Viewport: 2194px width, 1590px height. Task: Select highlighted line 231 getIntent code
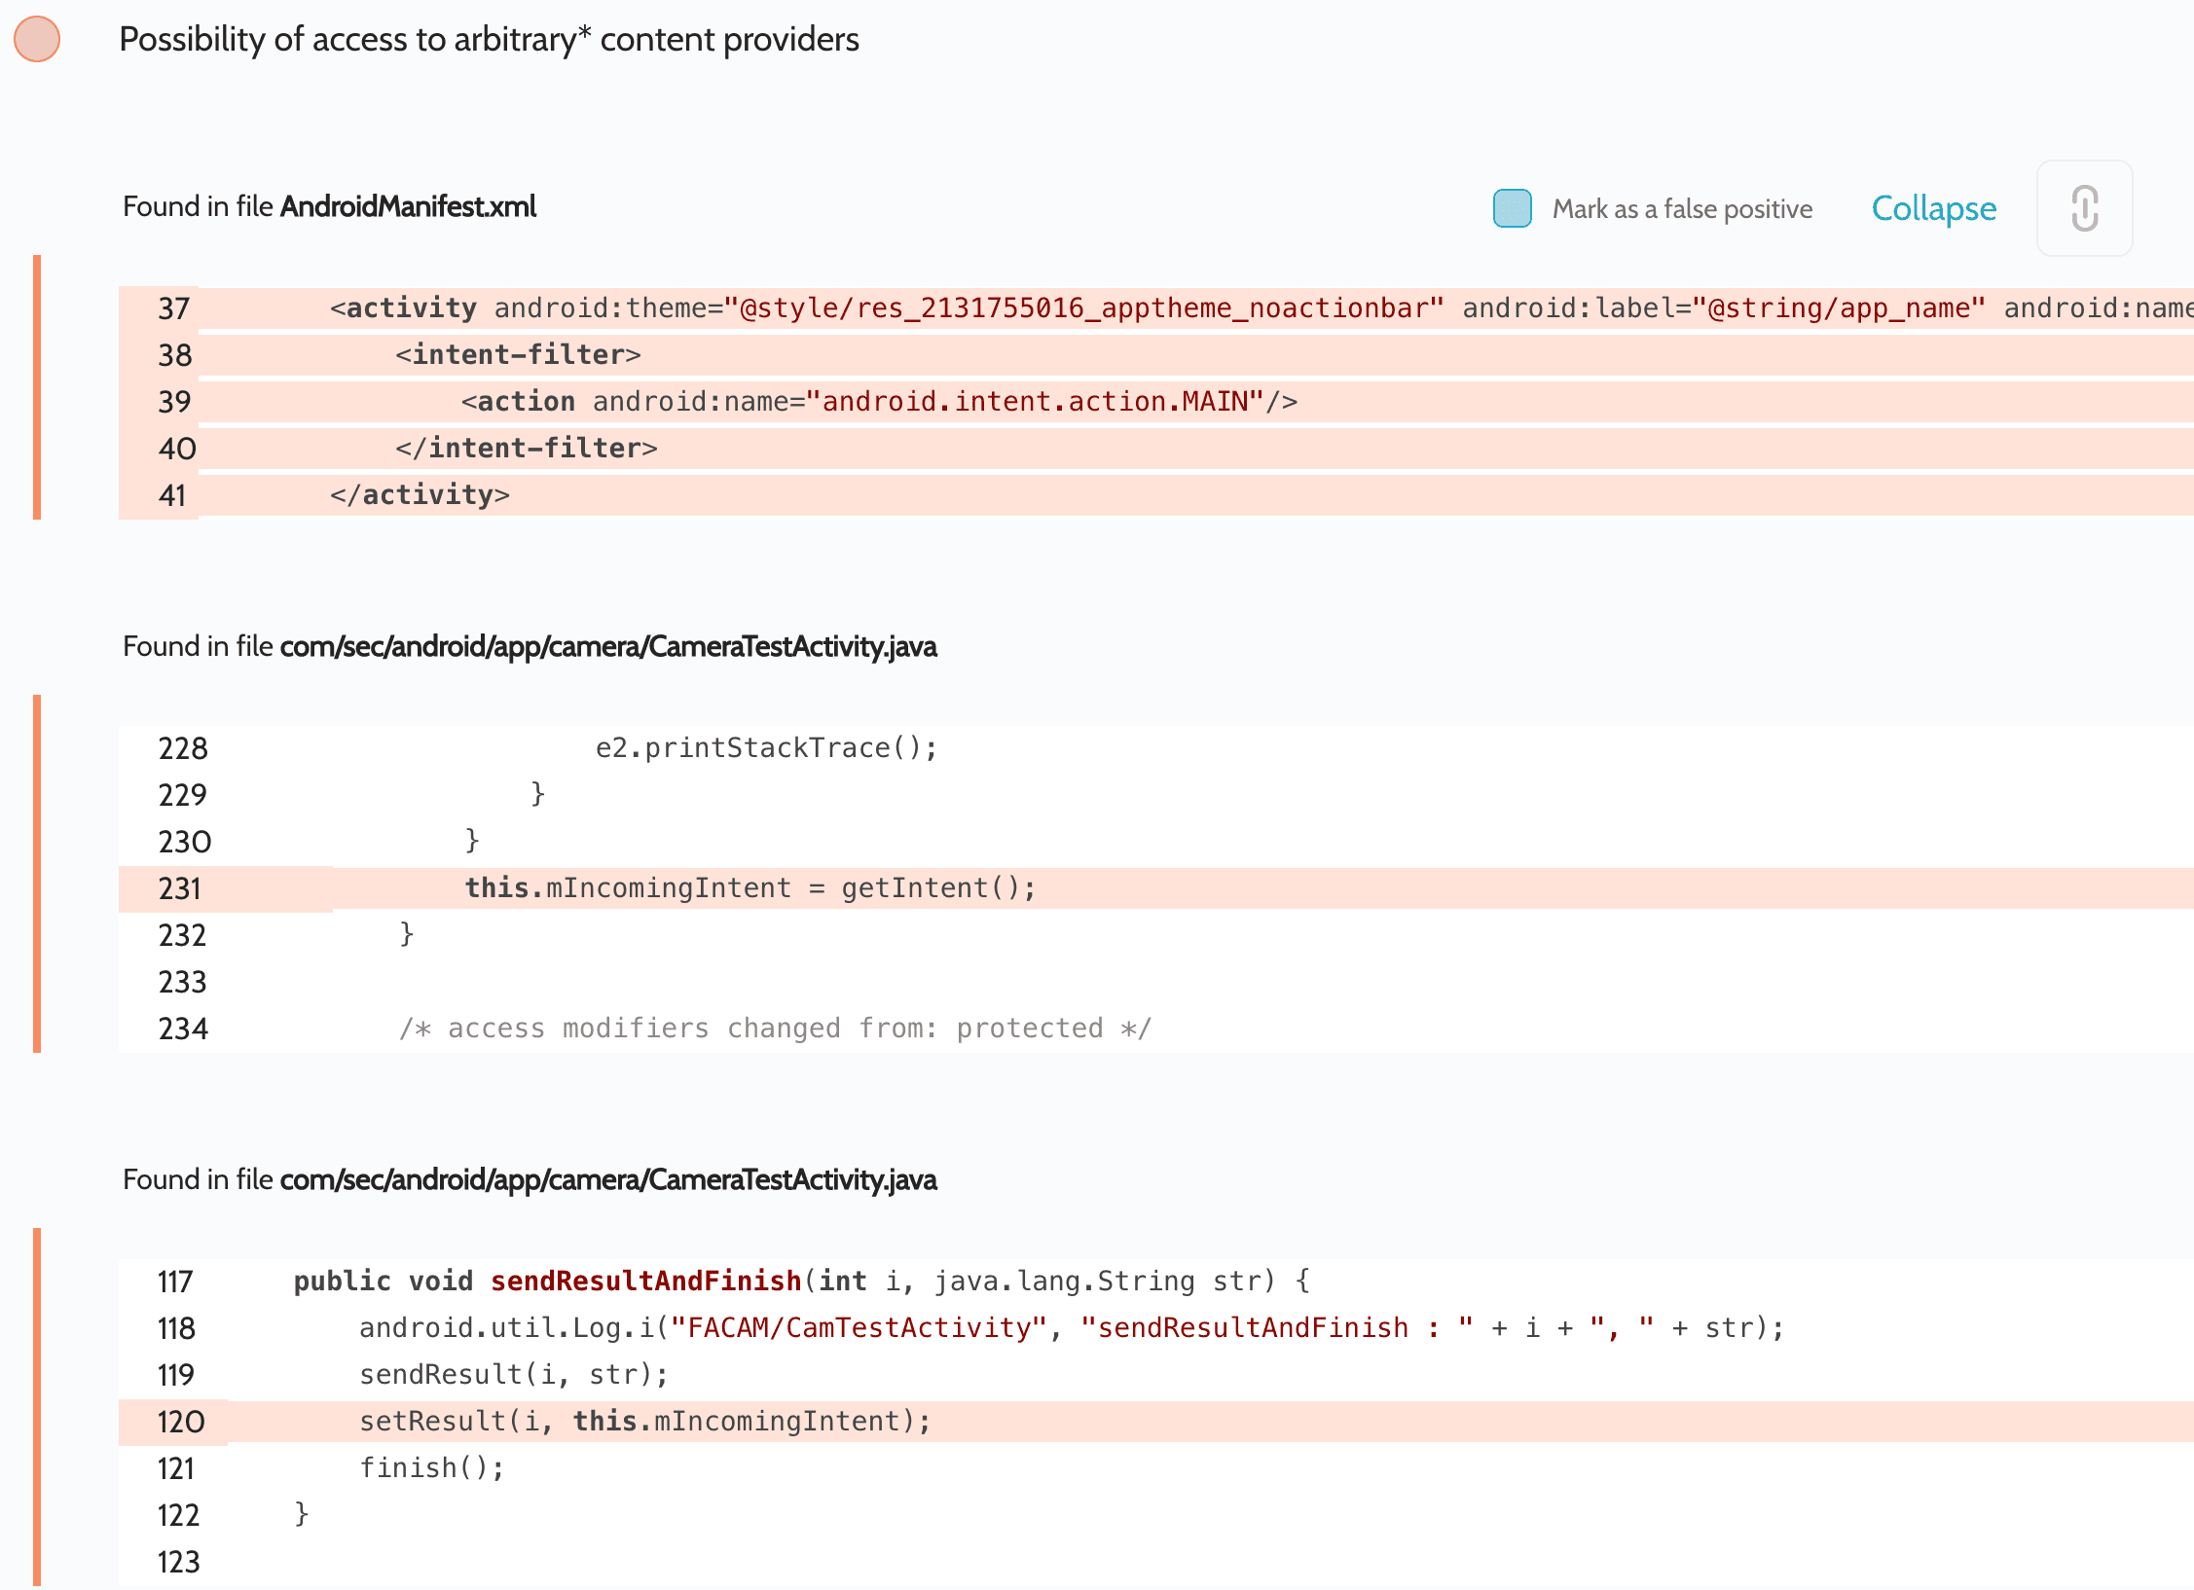click(x=750, y=887)
